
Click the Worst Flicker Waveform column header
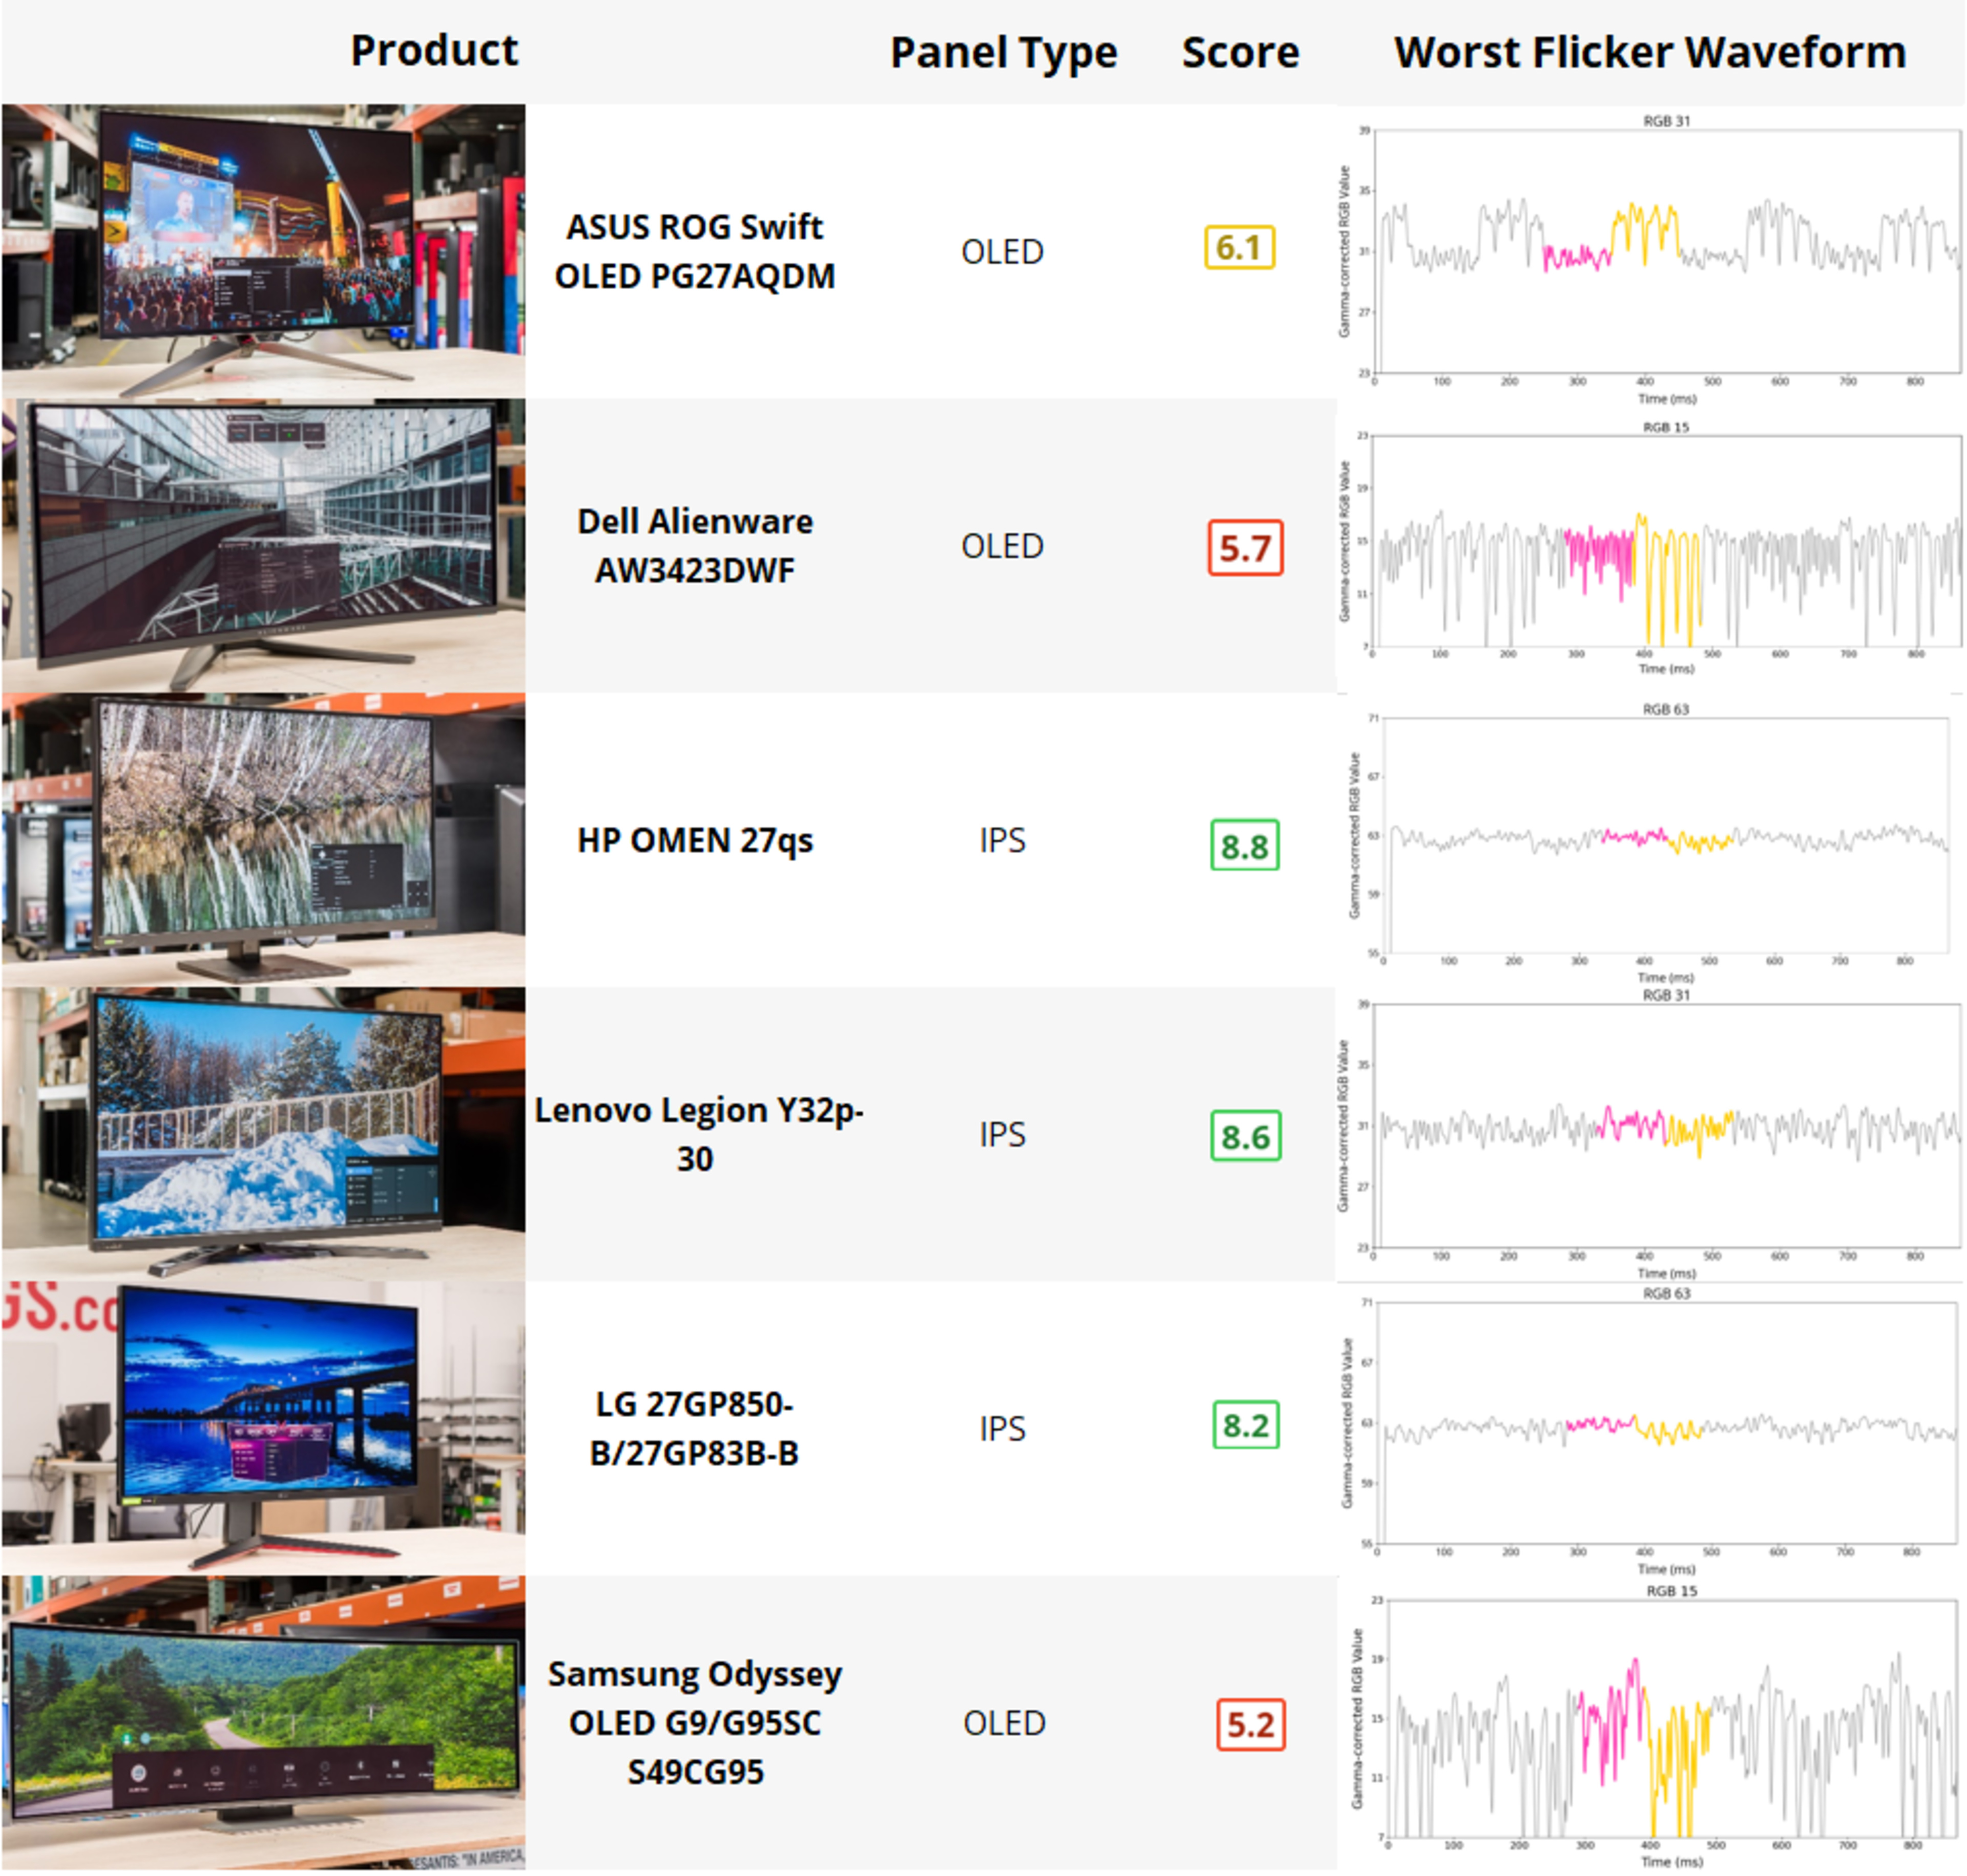[x=1650, y=52]
